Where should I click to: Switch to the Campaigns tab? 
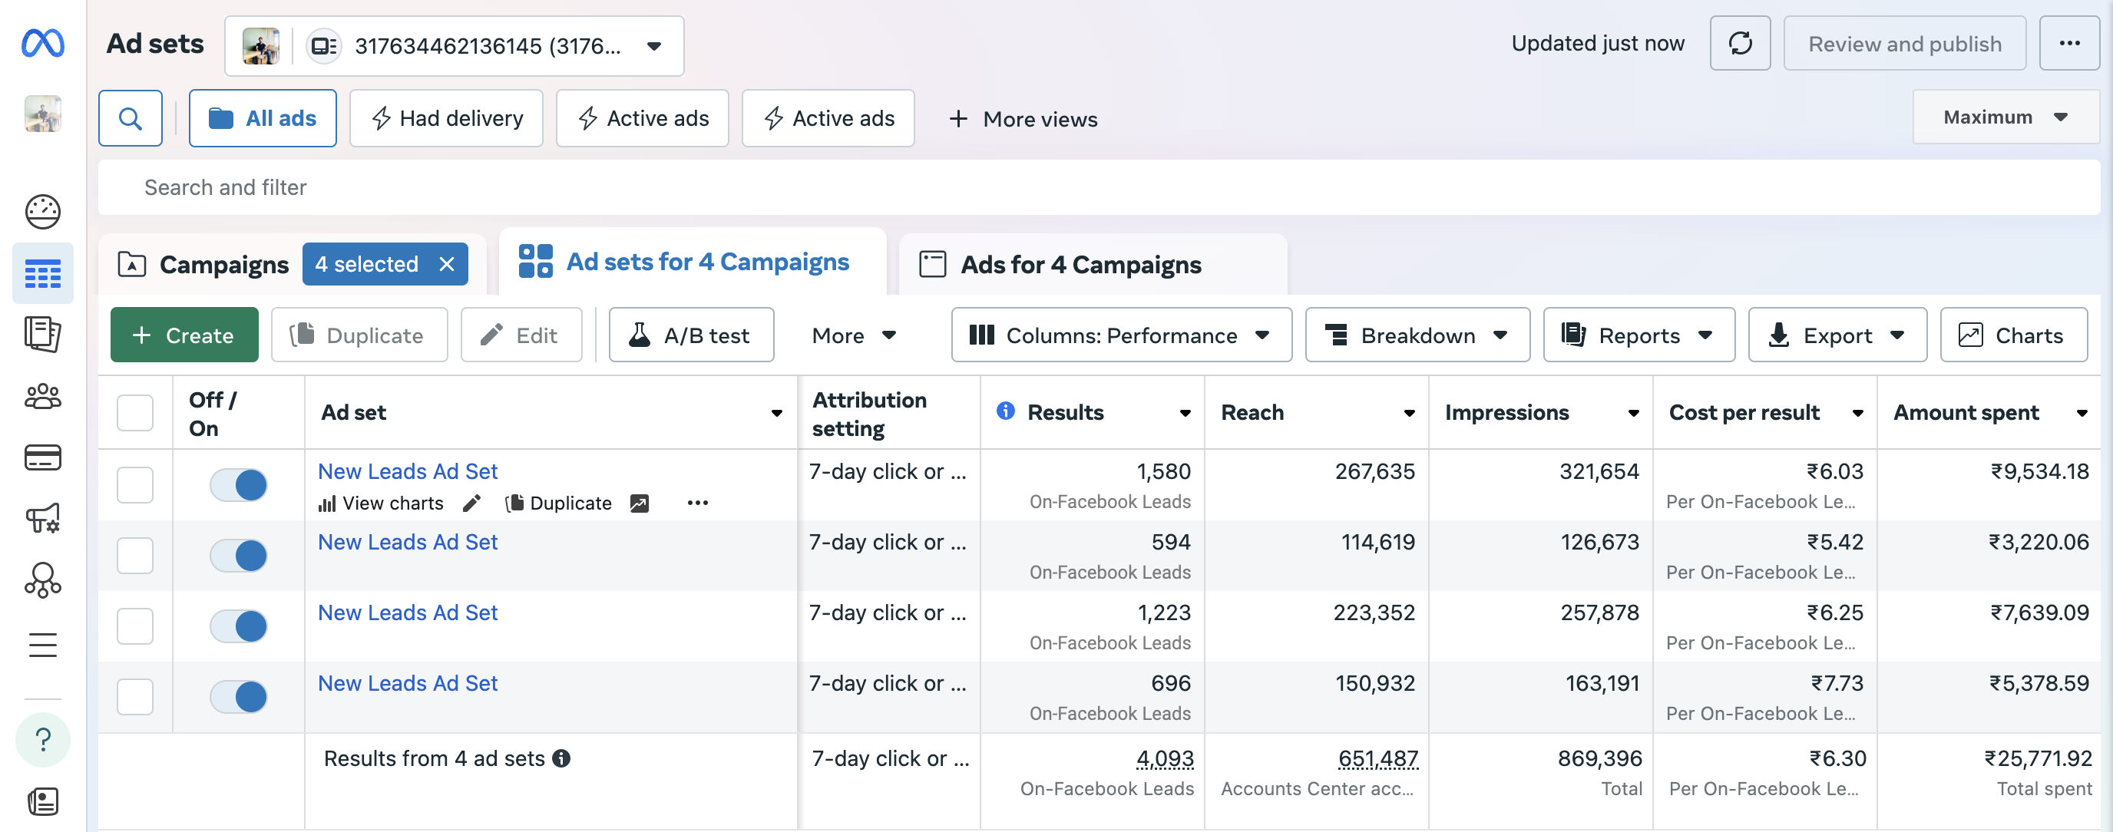click(x=223, y=265)
